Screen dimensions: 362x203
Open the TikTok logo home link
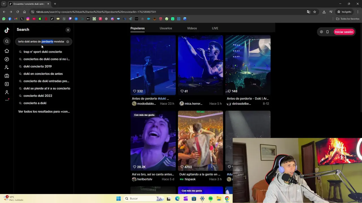(7, 30)
